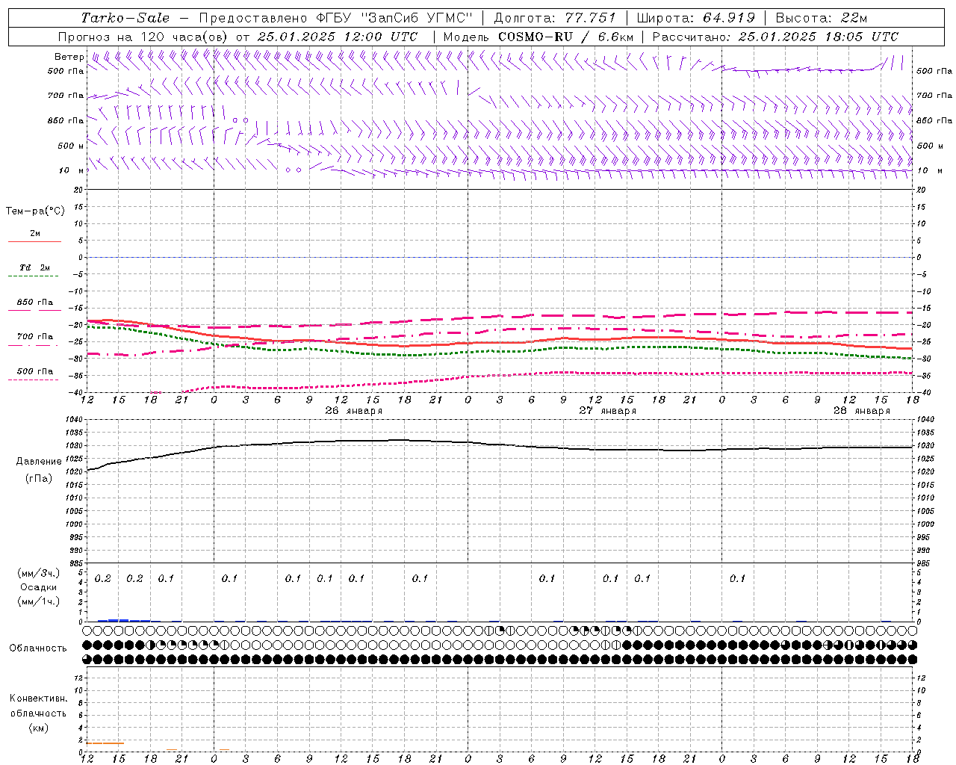Click the "Тем-ра(°C)" temperature panel label
The image size is (956, 765).
click(35, 211)
